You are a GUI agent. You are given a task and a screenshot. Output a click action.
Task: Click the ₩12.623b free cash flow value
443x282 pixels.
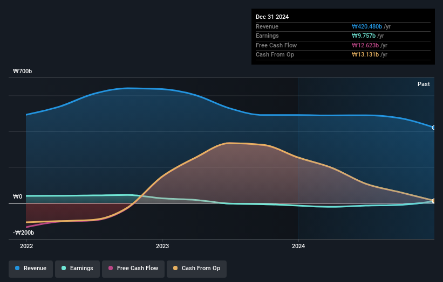coord(365,45)
